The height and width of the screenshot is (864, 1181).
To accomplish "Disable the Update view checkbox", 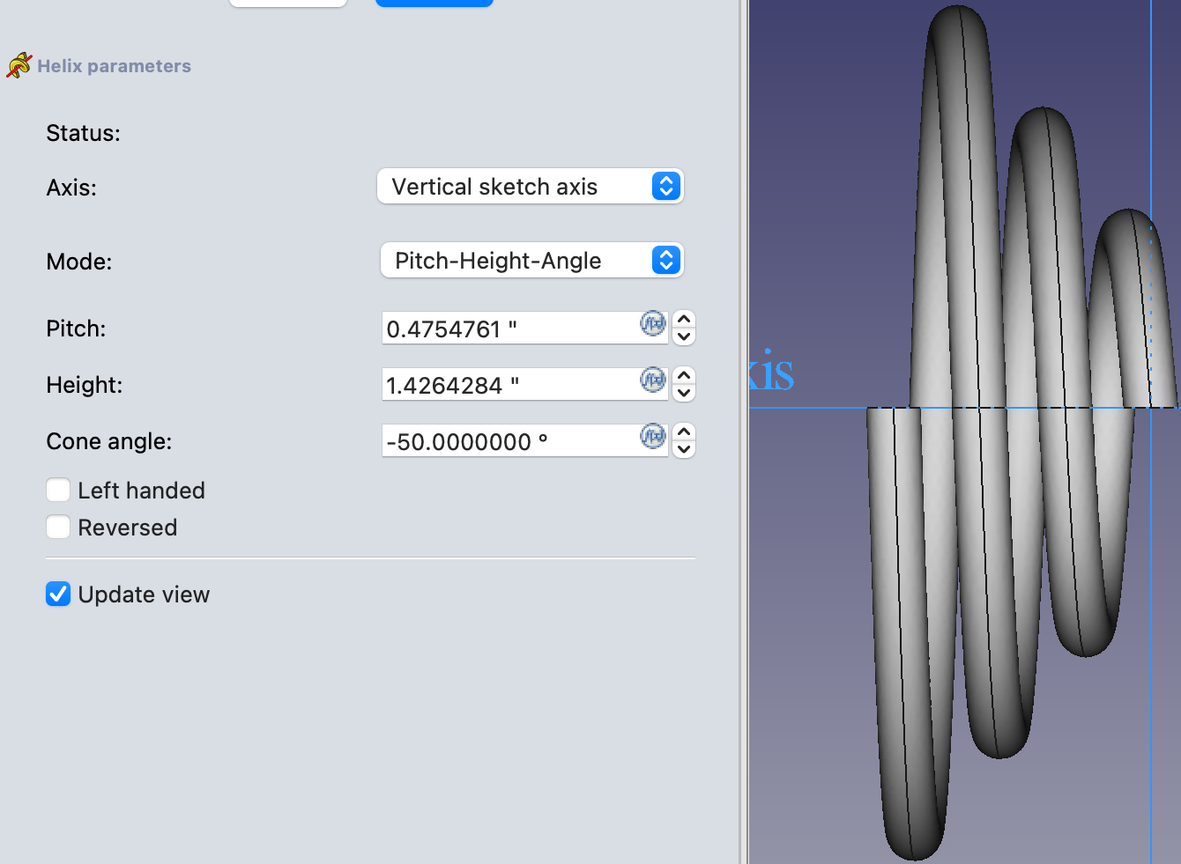I will coord(57,594).
